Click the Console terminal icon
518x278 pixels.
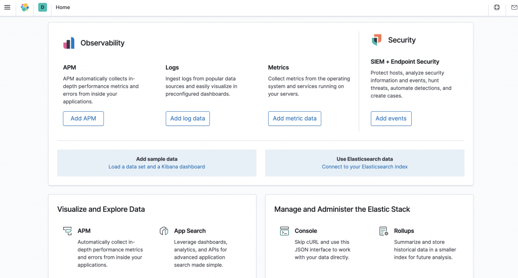[284, 231]
